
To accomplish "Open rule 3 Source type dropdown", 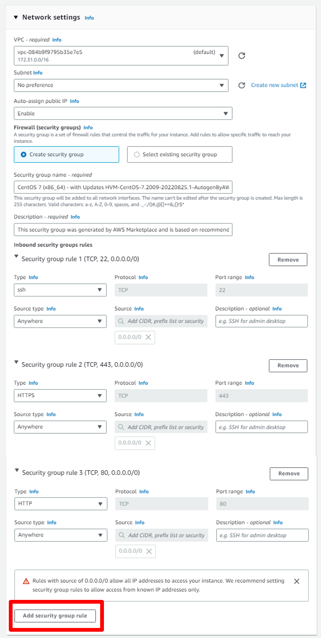I will [x=61, y=535].
